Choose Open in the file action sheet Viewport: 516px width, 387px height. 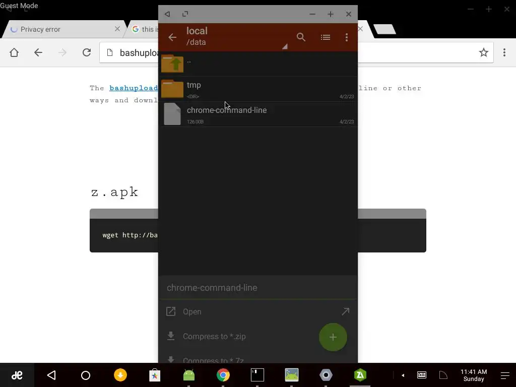pos(257,311)
